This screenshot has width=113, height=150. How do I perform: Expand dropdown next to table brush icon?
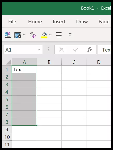25,34
